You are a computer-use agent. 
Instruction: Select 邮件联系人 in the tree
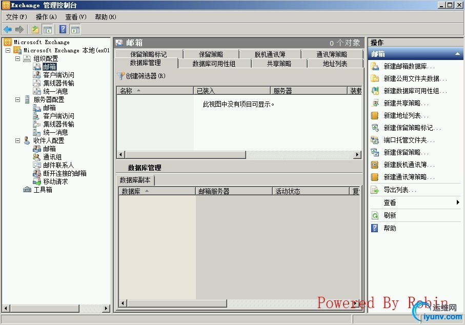pos(58,165)
